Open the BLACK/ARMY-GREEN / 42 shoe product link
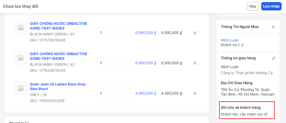 [x=58, y=56]
